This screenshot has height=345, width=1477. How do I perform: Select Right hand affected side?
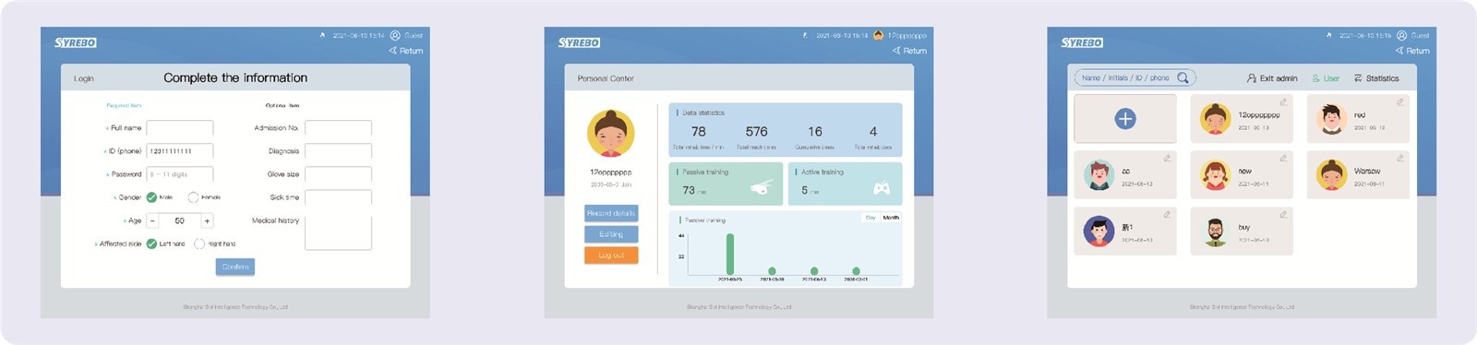tap(198, 244)
